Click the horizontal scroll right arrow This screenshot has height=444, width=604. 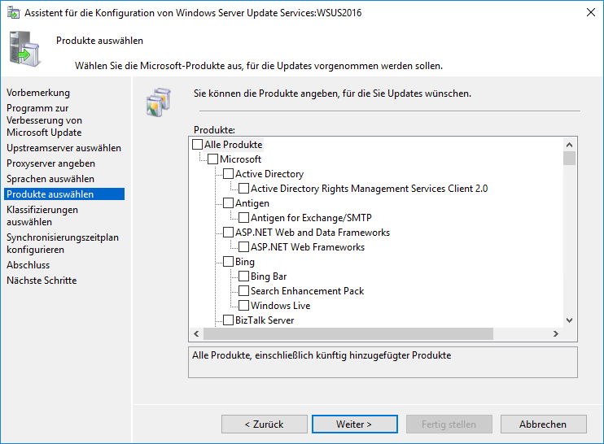tap(555, 333)
